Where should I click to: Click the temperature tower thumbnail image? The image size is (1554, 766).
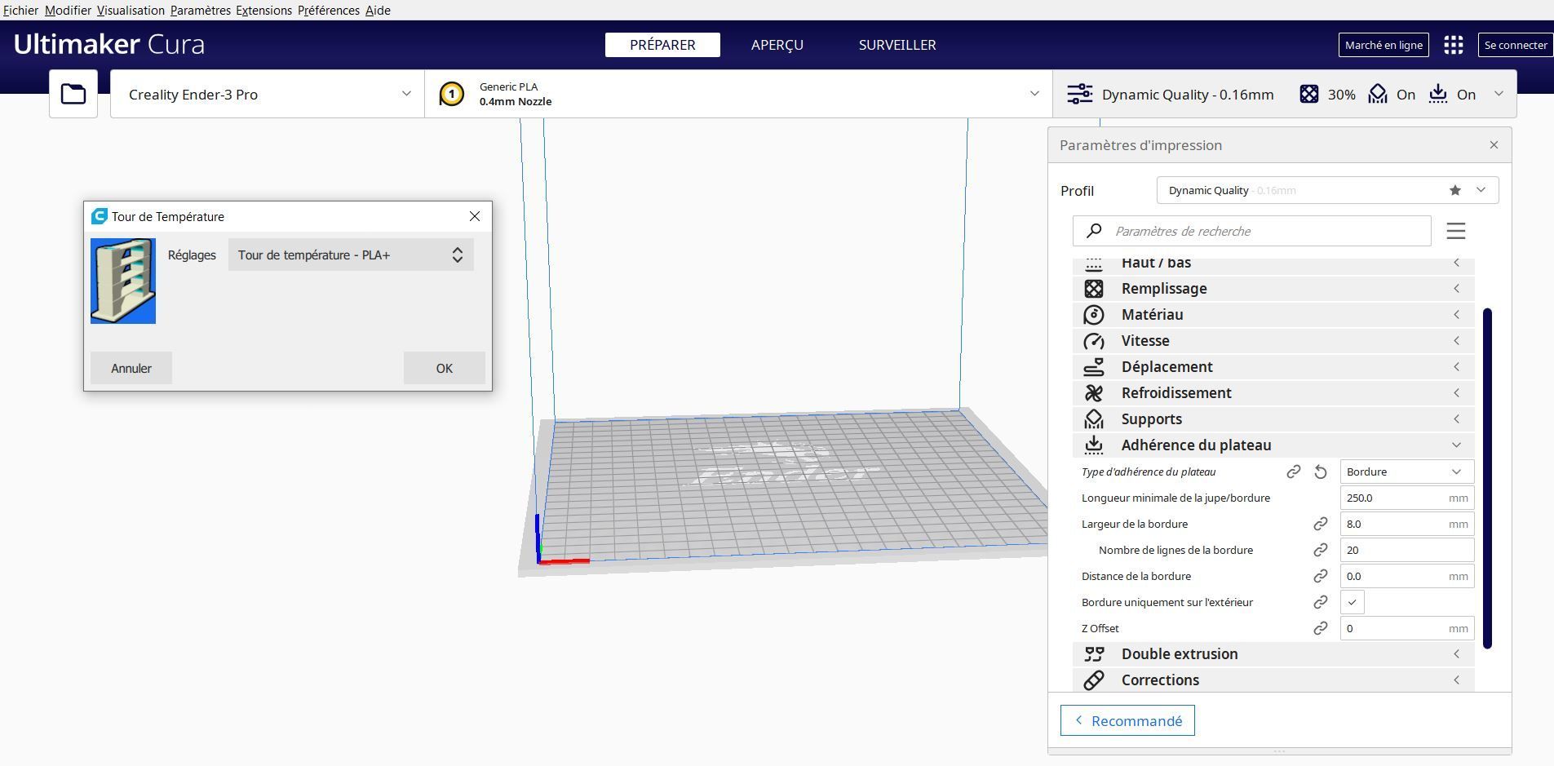[x=123, y=281]
